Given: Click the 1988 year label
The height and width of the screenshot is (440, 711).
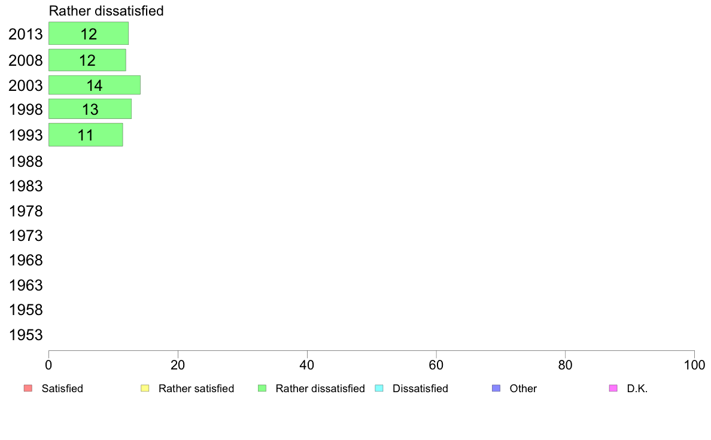Looking at the screenshot, I should pos(26,161).
